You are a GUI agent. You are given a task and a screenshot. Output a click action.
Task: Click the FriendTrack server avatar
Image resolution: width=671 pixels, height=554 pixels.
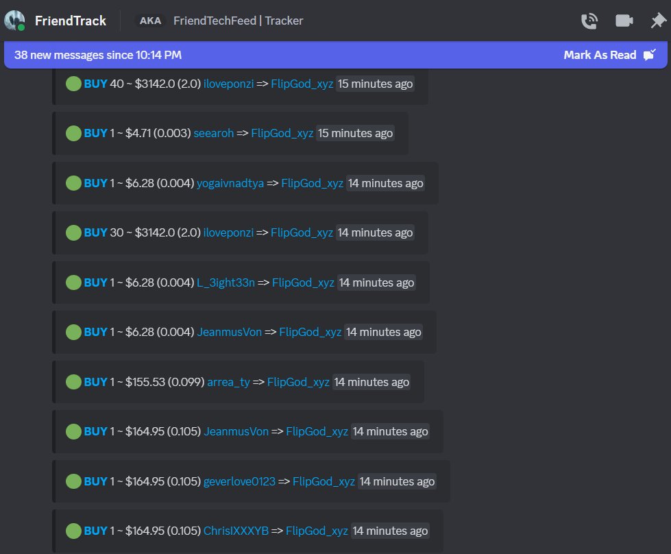pyautogui.click(x=14, y=21)
